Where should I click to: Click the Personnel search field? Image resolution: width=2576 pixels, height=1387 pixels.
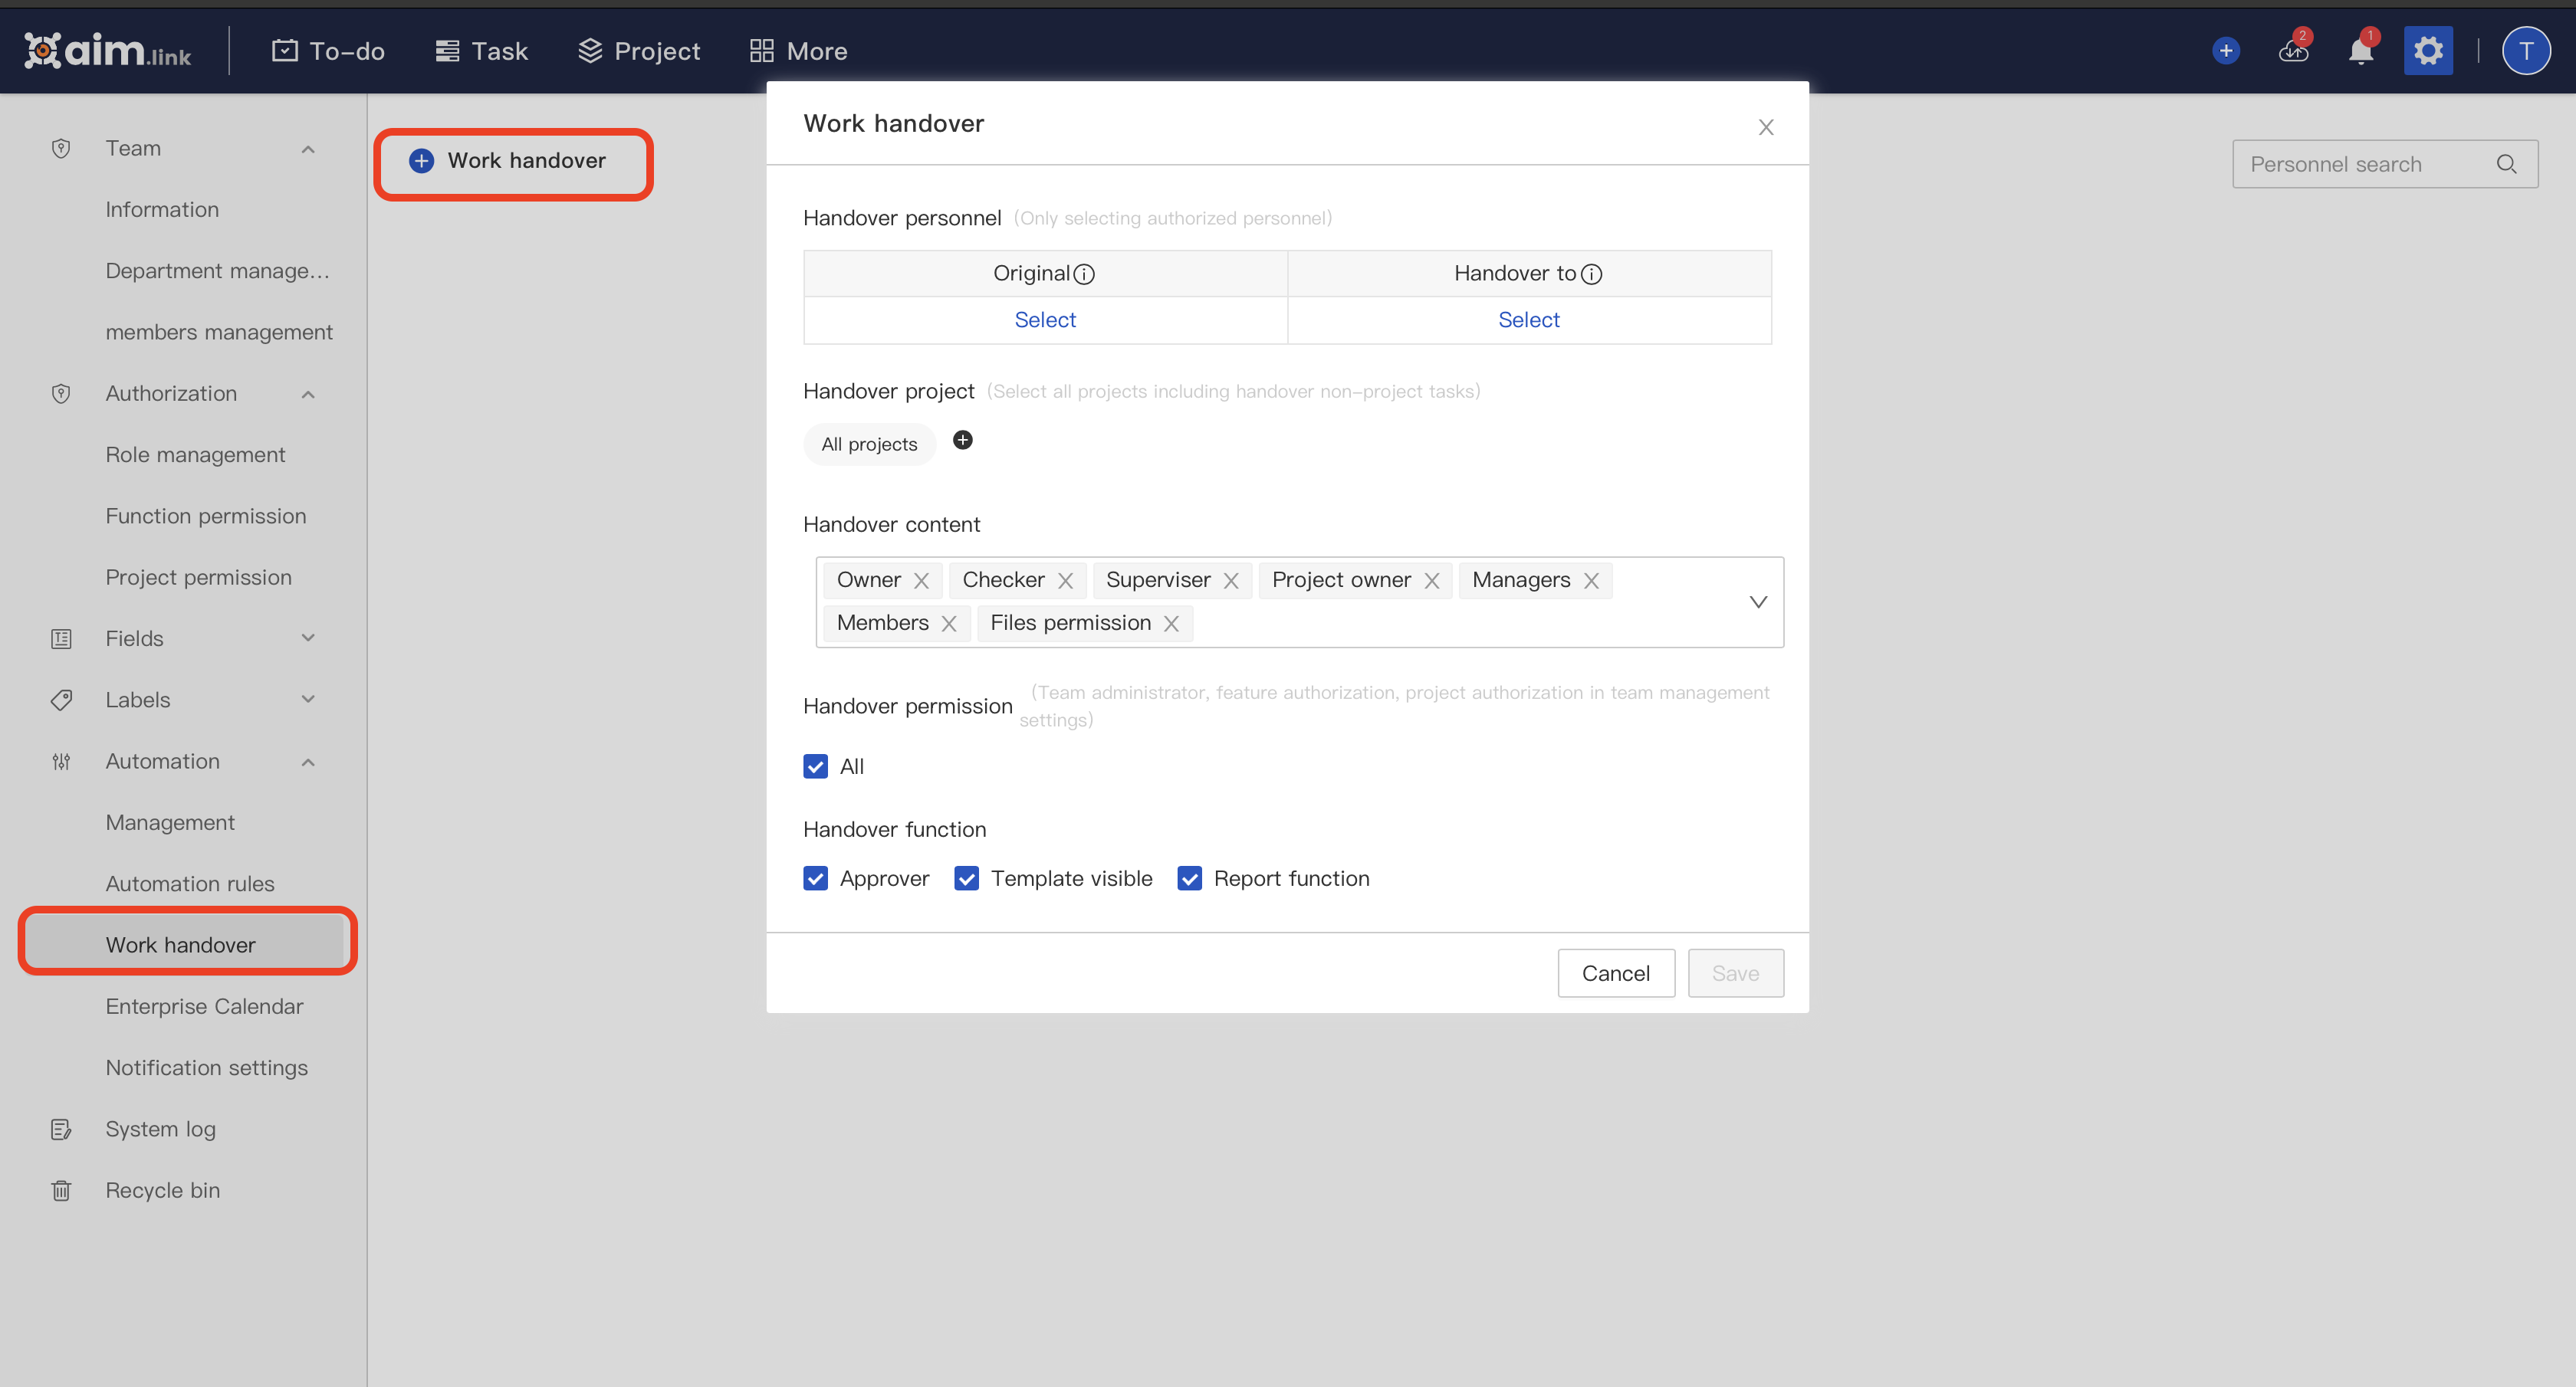pos(2360,164)
